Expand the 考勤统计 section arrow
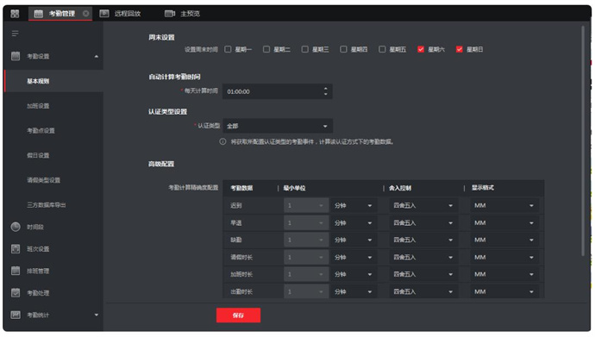The image size is (595, 337). click(x=97, y=315)
